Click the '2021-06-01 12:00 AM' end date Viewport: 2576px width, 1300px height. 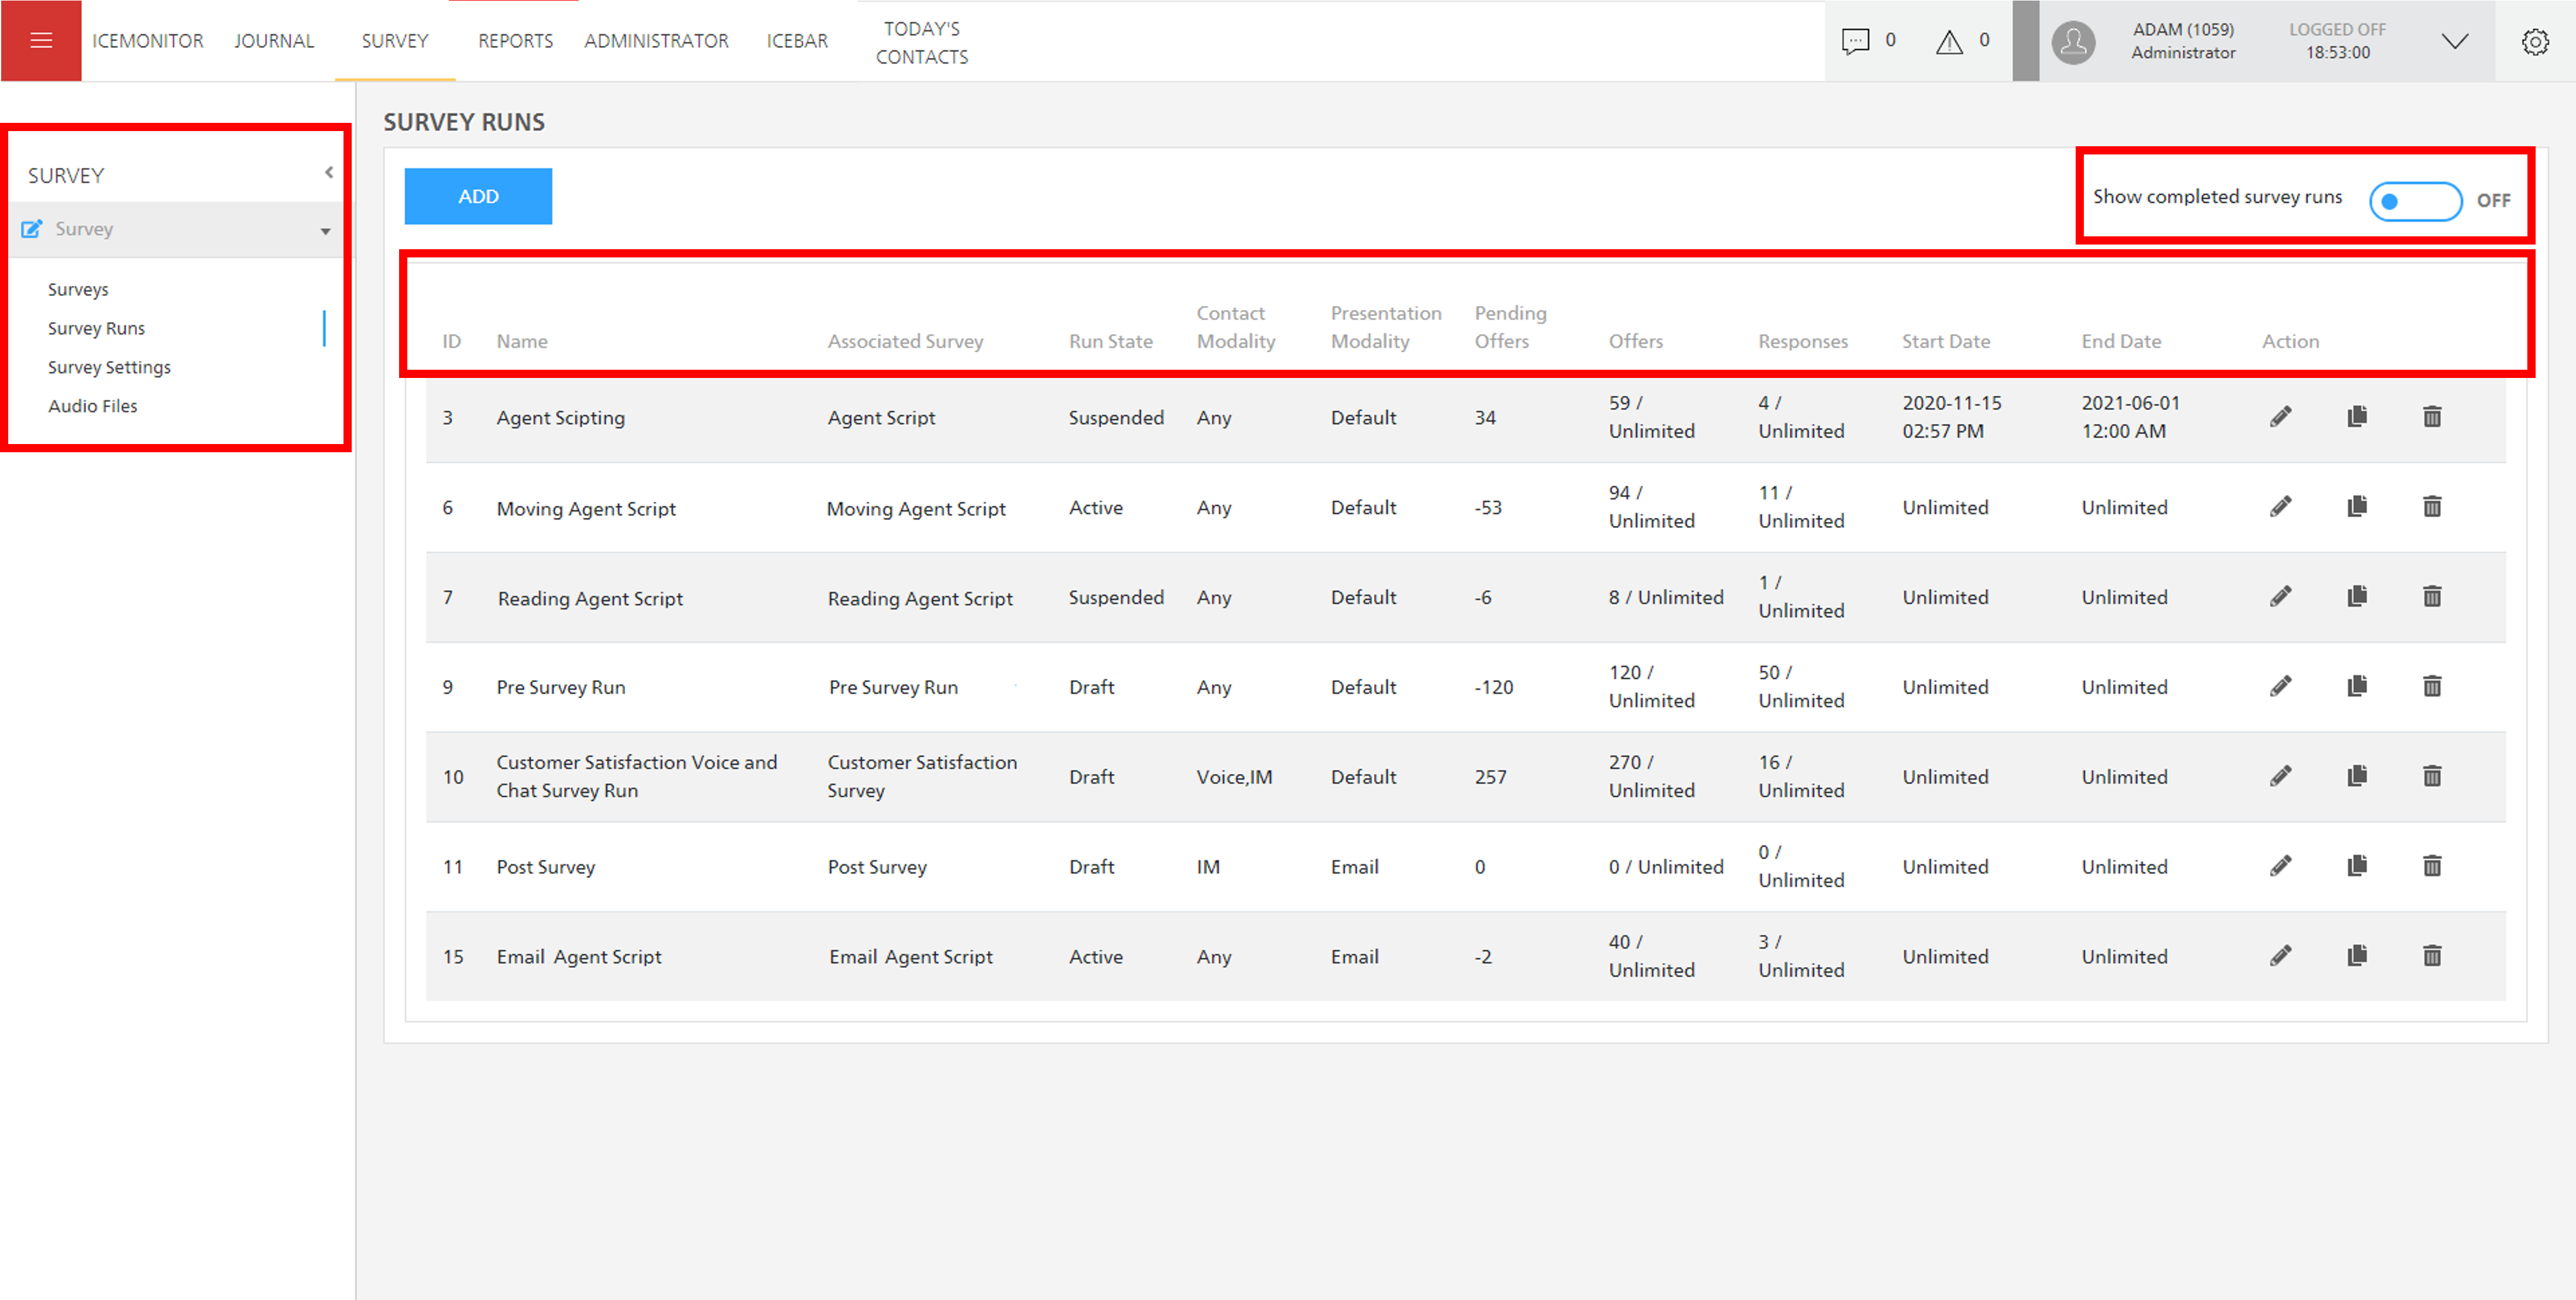point(2130,417)
